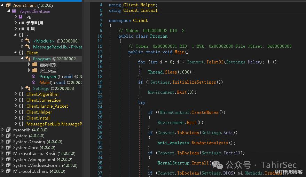Click the 引用 references icon
Screen dimensions: 306x177
21,29
